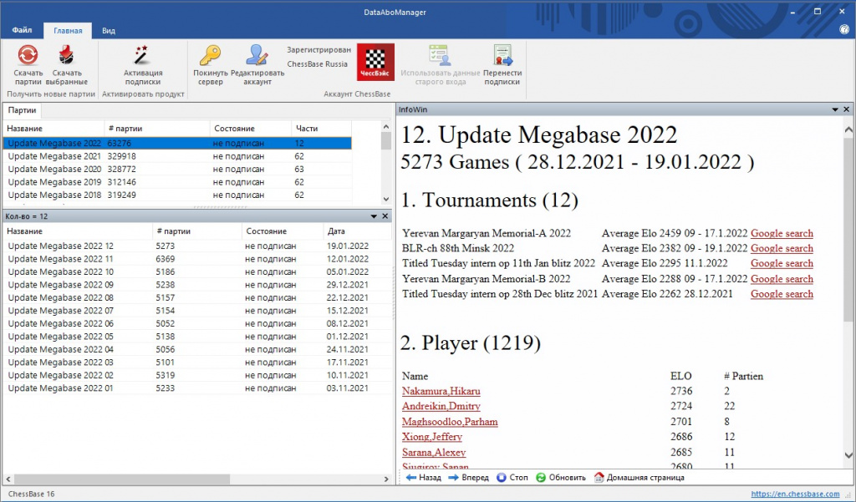Collapse the Кол-во panel chevron

(x=374, y=216)
